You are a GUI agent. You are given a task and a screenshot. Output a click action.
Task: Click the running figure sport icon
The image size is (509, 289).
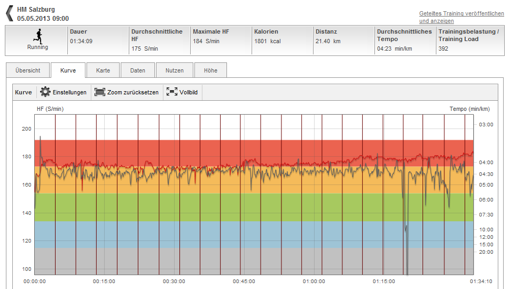point(37,36)
